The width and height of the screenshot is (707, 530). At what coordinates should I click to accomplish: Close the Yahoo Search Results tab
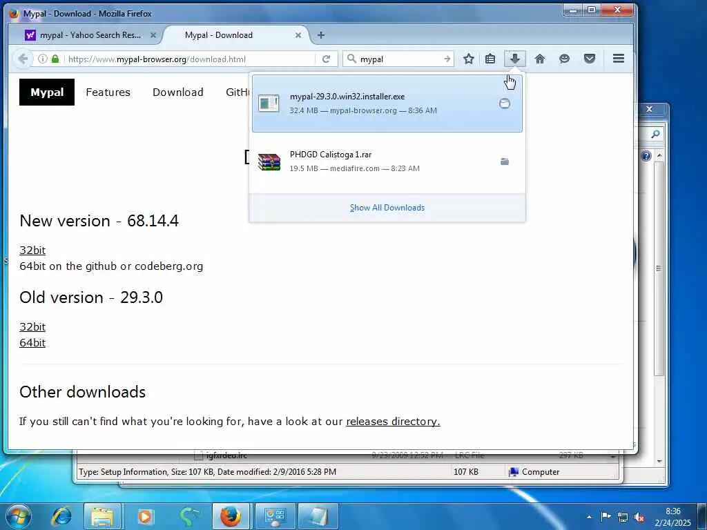153,35
